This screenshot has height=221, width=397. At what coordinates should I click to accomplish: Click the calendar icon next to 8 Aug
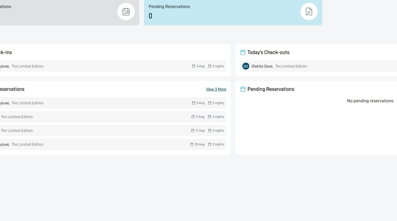tap(194, 103)
